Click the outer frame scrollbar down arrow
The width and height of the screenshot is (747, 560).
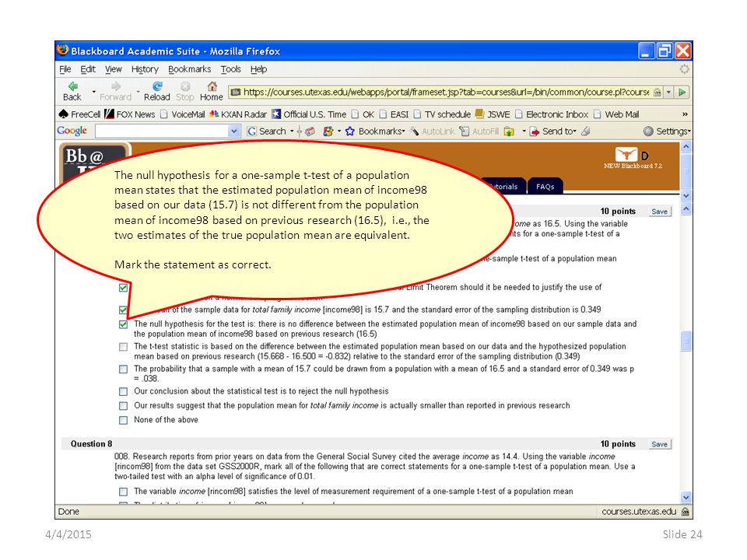pyautogui.click(x=686, y=196)
